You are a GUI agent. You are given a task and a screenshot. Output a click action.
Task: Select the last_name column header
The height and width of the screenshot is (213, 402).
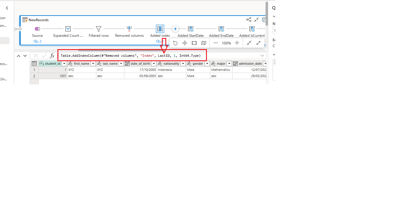[x=110, y=64]
